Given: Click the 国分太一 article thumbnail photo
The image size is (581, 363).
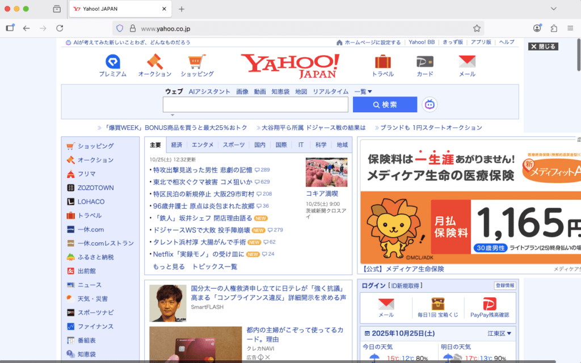Looking at the screenshot, I should coord(168,303).
